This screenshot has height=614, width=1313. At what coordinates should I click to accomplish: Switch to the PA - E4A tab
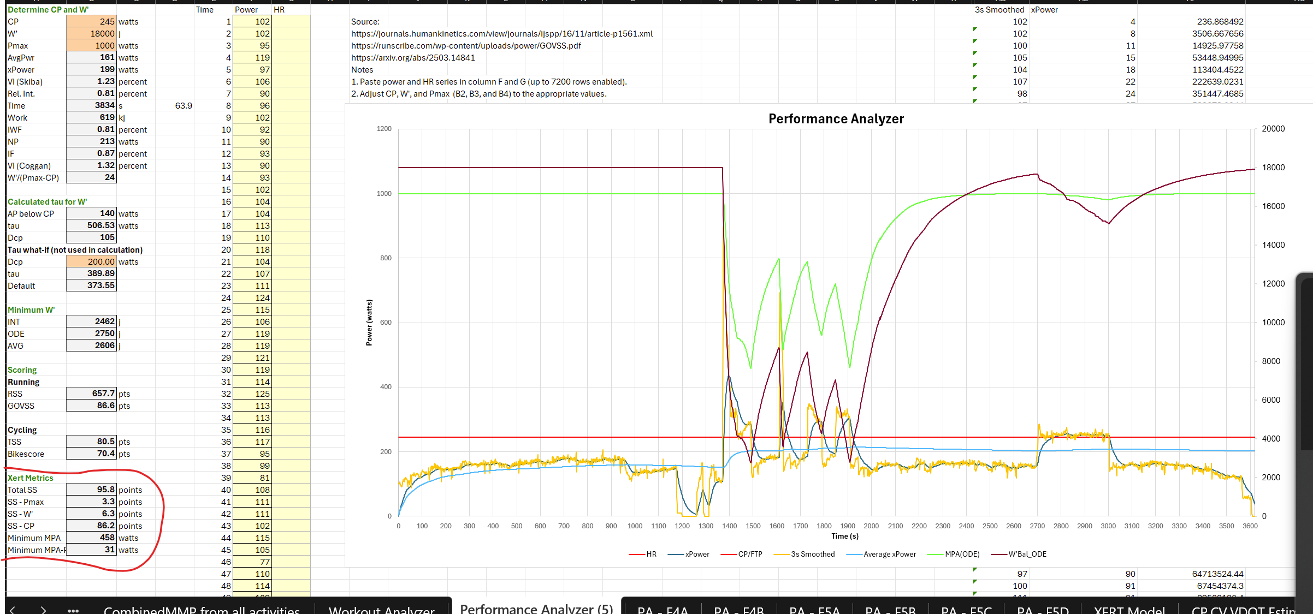coord(663,610)
